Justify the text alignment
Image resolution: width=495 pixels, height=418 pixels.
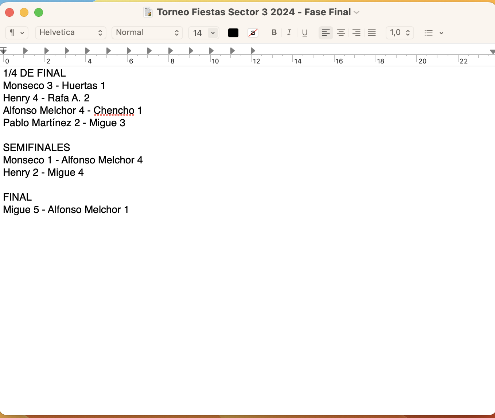coord(371,32)
